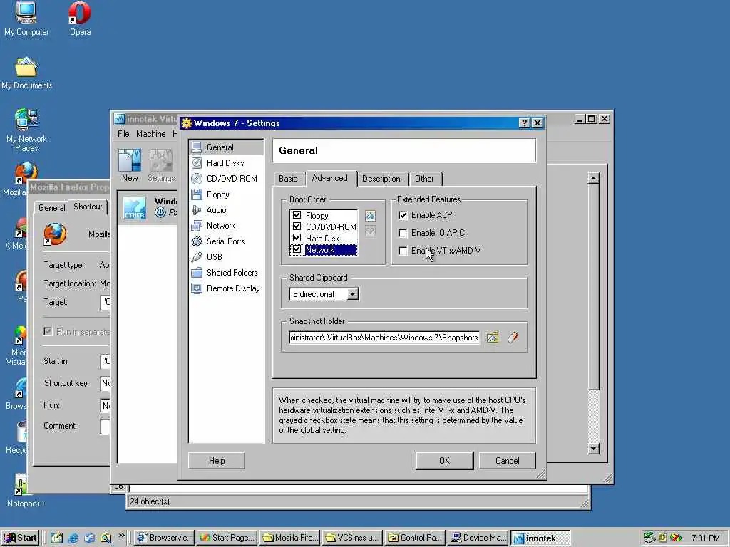
Task: Click New machine toolbar icon in VirtualBox
Action: click(x=130, y=165)
